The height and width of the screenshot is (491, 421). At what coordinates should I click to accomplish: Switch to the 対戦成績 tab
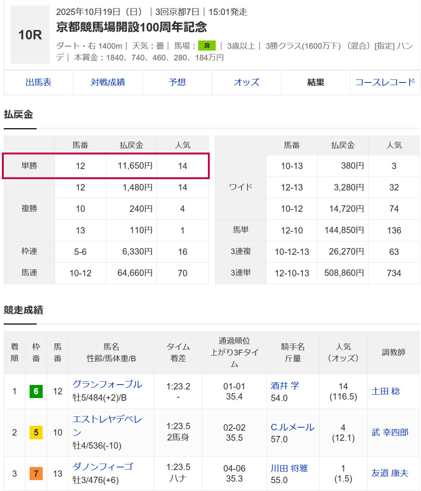coord(108,82)
